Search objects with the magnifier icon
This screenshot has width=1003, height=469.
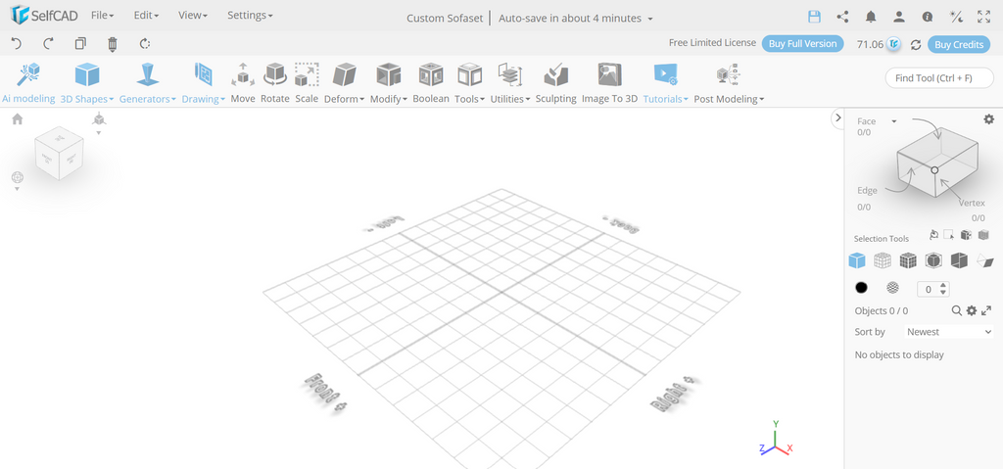[x=956, y=310]
